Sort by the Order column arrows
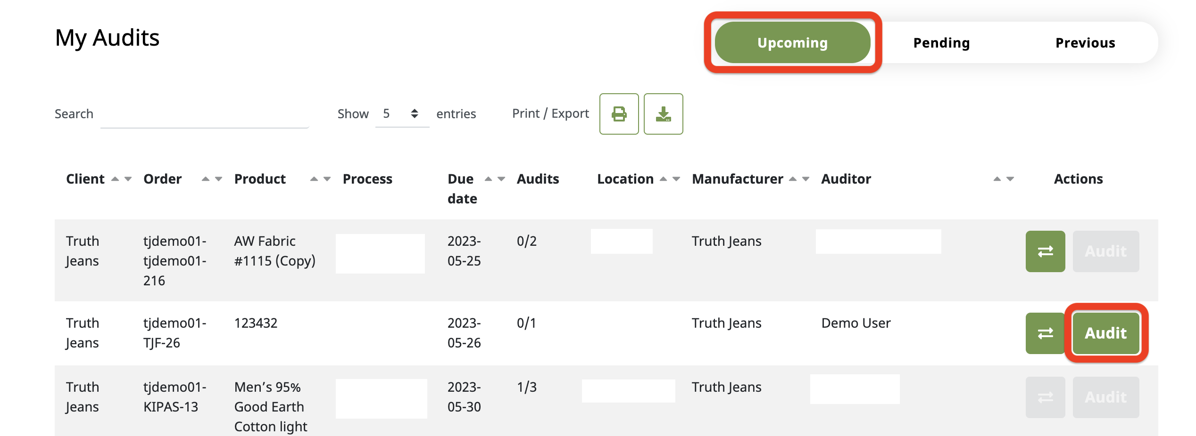Viewport: 1196px width, 436px height. pos(212,179)
